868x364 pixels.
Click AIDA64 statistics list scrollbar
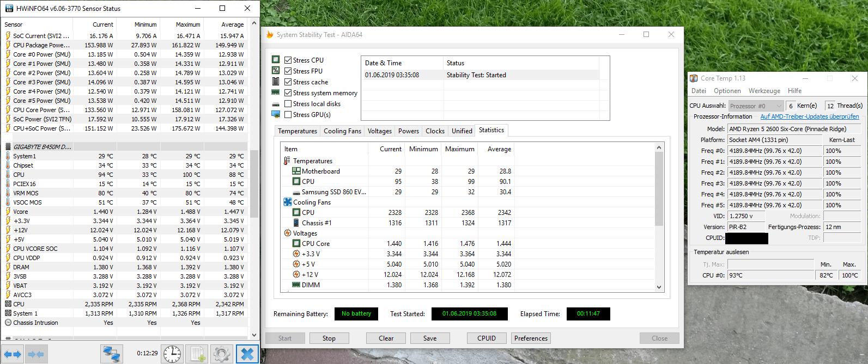point(659,189)
